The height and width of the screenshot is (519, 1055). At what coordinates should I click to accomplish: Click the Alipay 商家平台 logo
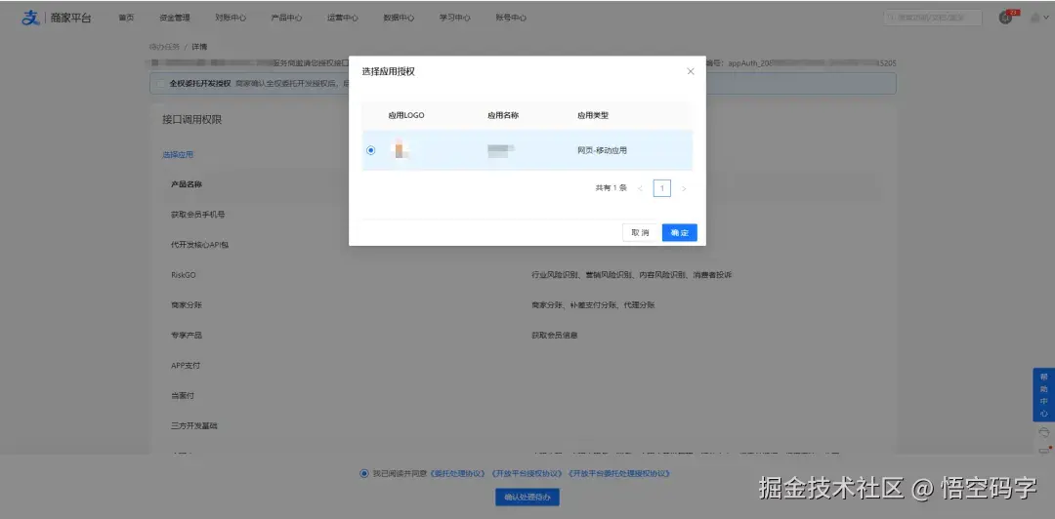[57, 19]
